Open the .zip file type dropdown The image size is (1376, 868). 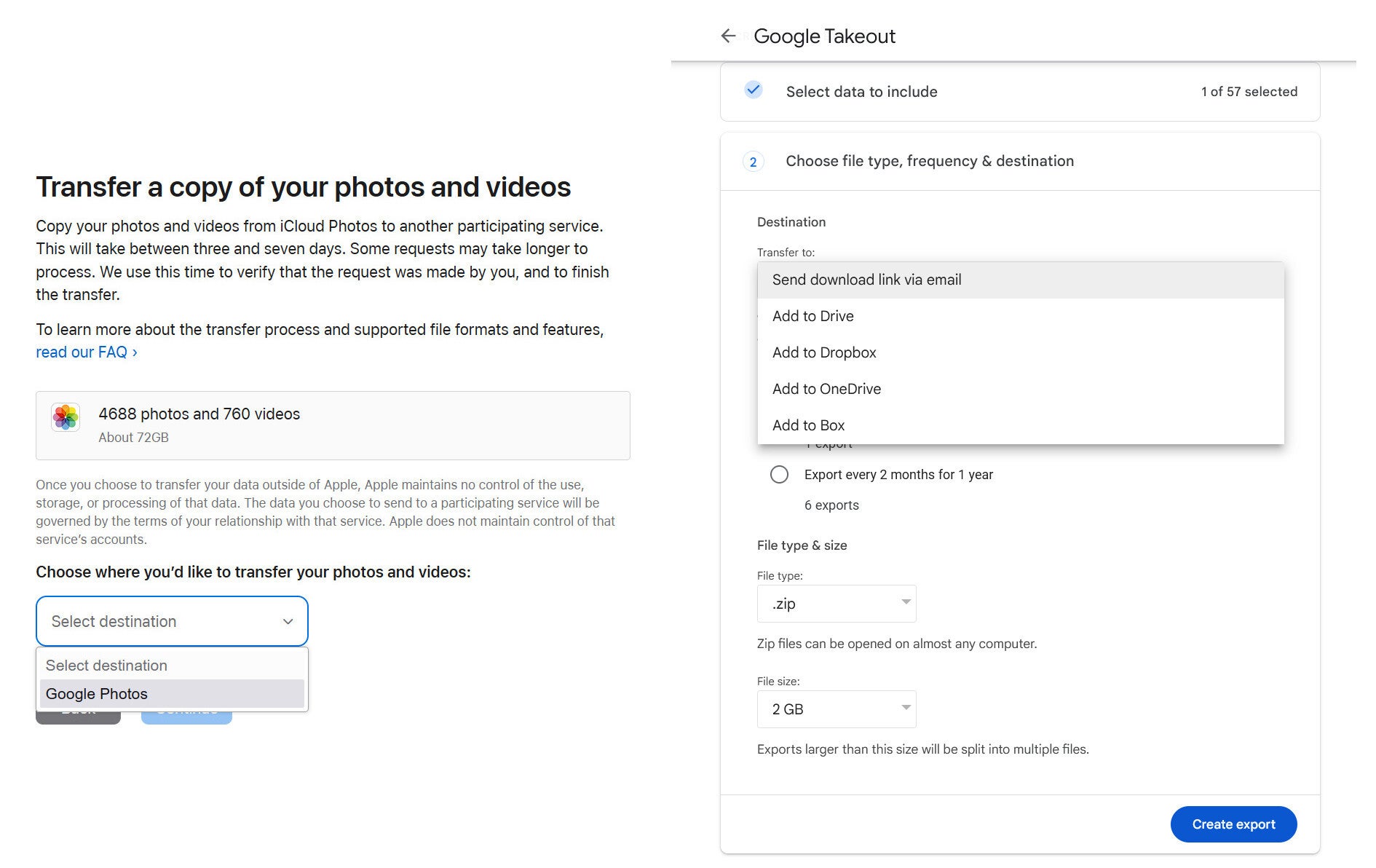coord(837,604)
